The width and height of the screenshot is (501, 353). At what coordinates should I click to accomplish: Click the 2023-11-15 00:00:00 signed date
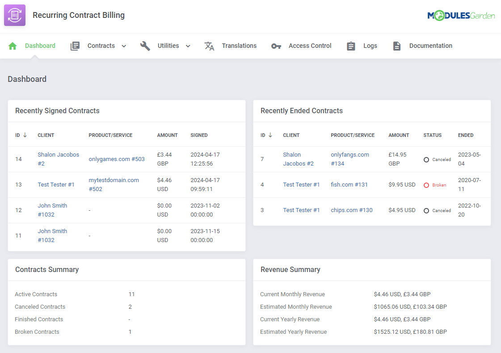pyautogui.click(x=205, y=236)
